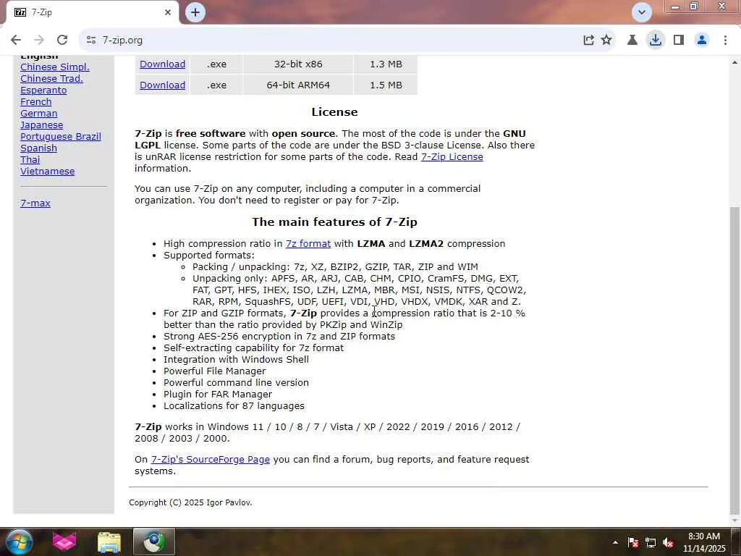Bookmark this page with the star icon
Image resolution: width=741 pixels, height=556 pixels.
tap(606, 41)
